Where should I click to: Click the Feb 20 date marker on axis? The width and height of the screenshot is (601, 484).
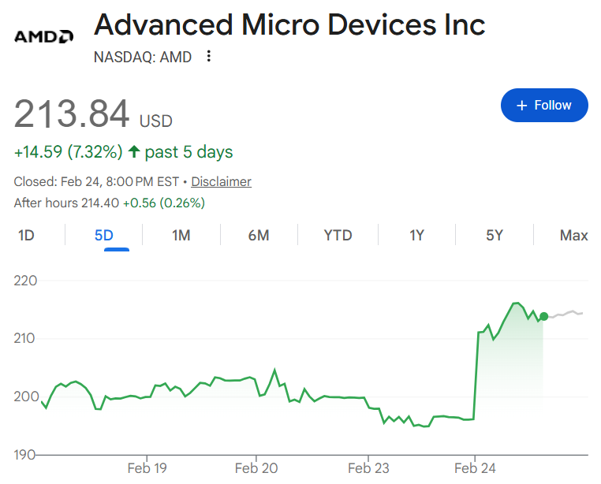[256, 468]
